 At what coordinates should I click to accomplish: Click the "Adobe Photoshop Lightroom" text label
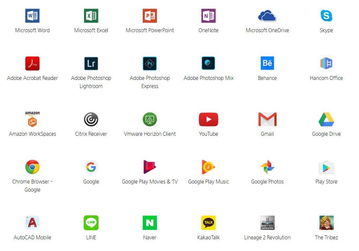pos(91,82)
